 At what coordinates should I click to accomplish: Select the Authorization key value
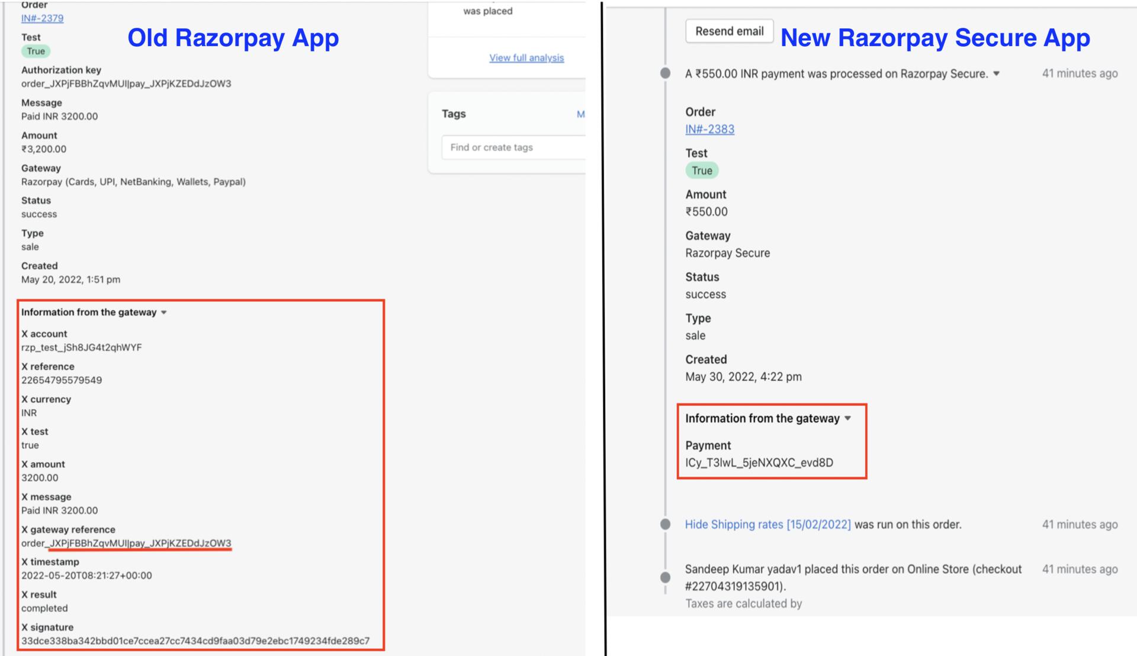pyautogui.click(x=127, y=83)
